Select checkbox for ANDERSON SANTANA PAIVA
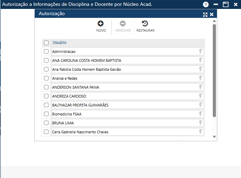The width and height of the screenshot is (241, 178). pos(46,87)
